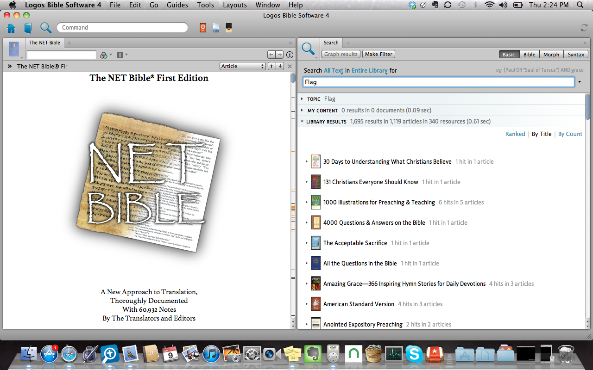The width and height of the screenshot is (593, 370).
Task: Sort library results as Ranked
Action: pyautogui.click(x=515, y=134)
